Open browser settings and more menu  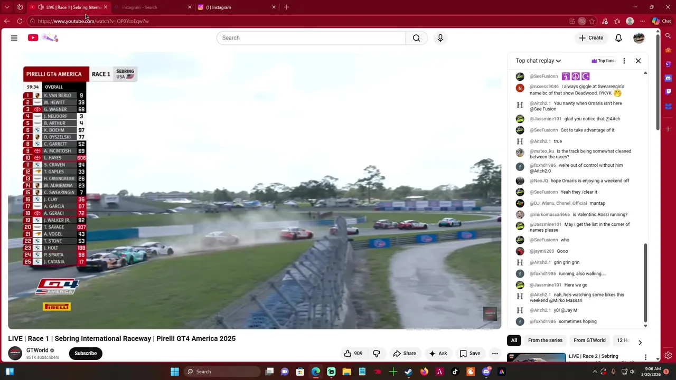click(x=642, y=21)
